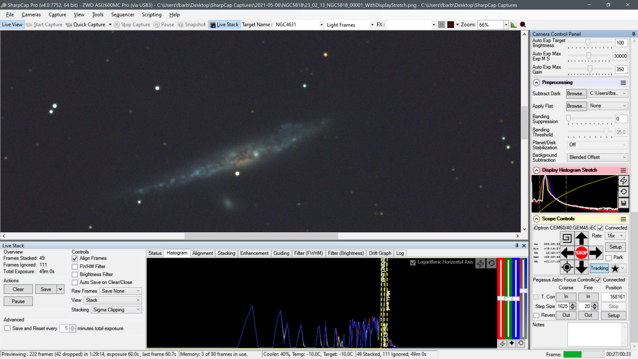The image size is (638, 359).
Task: Pin the Live Stack panel
Action: [517, 246]
